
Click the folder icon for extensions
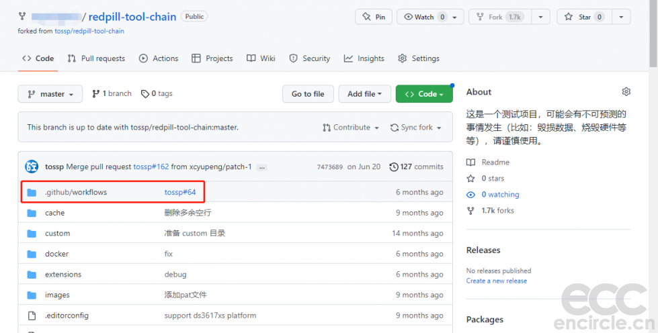[x=32, y=275]
